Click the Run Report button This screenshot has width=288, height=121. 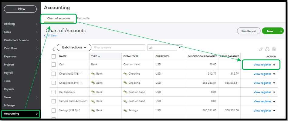(249, 31)
